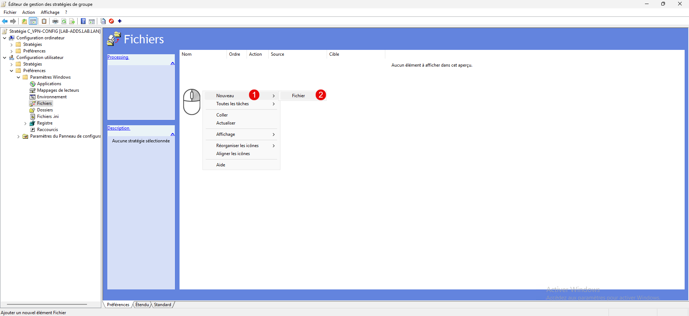The width and height of the screenshot is (689, 316).
Task: Collapse the Paramètres Windows node
Action: pyautogui.click(x=19, y=77)
